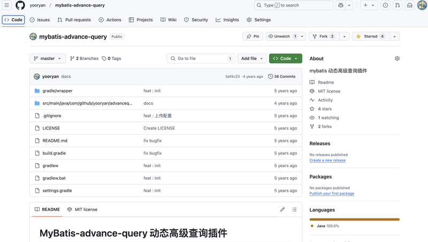The image size is (428, 242).
Task: Click Publish your first package link
Action: click(332, 193)
